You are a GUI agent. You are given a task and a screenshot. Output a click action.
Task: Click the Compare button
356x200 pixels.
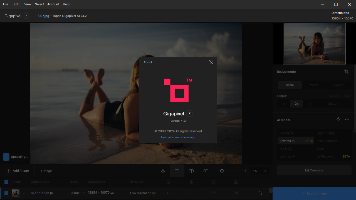[x=314, y=170]
